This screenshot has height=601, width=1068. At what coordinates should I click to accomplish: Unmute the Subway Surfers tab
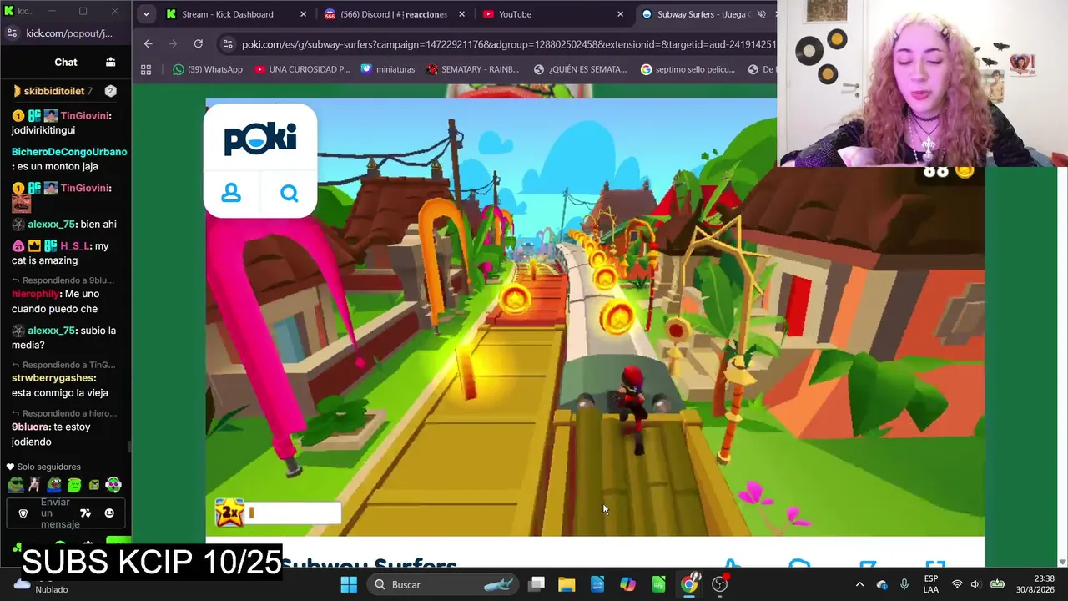(761, 14)
